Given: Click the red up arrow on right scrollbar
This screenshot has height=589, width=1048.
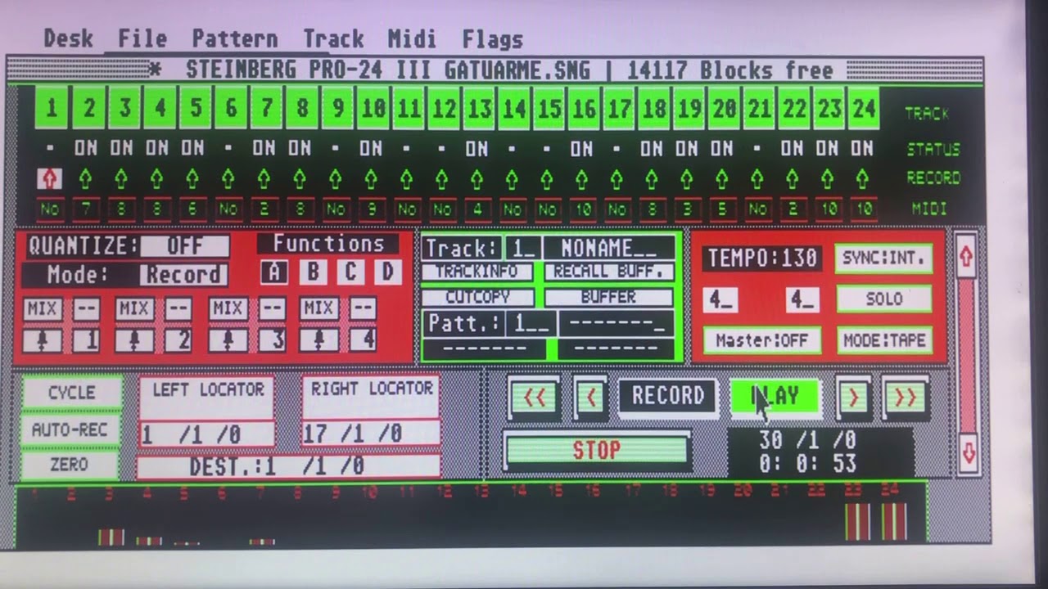Looking at the screenshot, I should coord(966,257).
